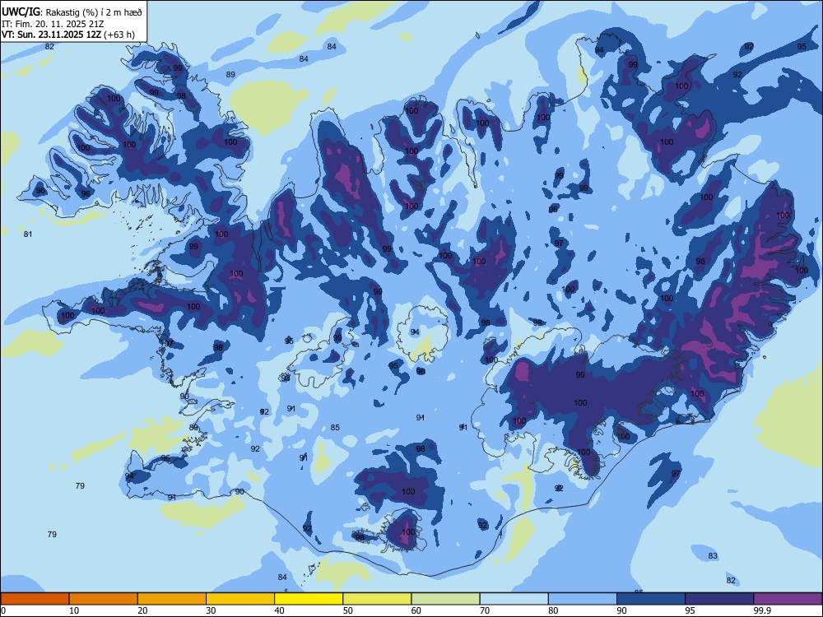The width and height of the screenshot is (823, 617).
Task: Select the medium blue 90–95 legend swatch
Action: [651, 599]
